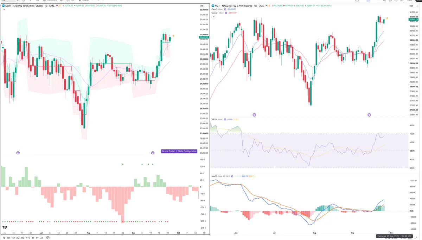Select the 1D time range
Image resolution: width=422 pixels, height=240 pixels.
click(x=4, y=238)
